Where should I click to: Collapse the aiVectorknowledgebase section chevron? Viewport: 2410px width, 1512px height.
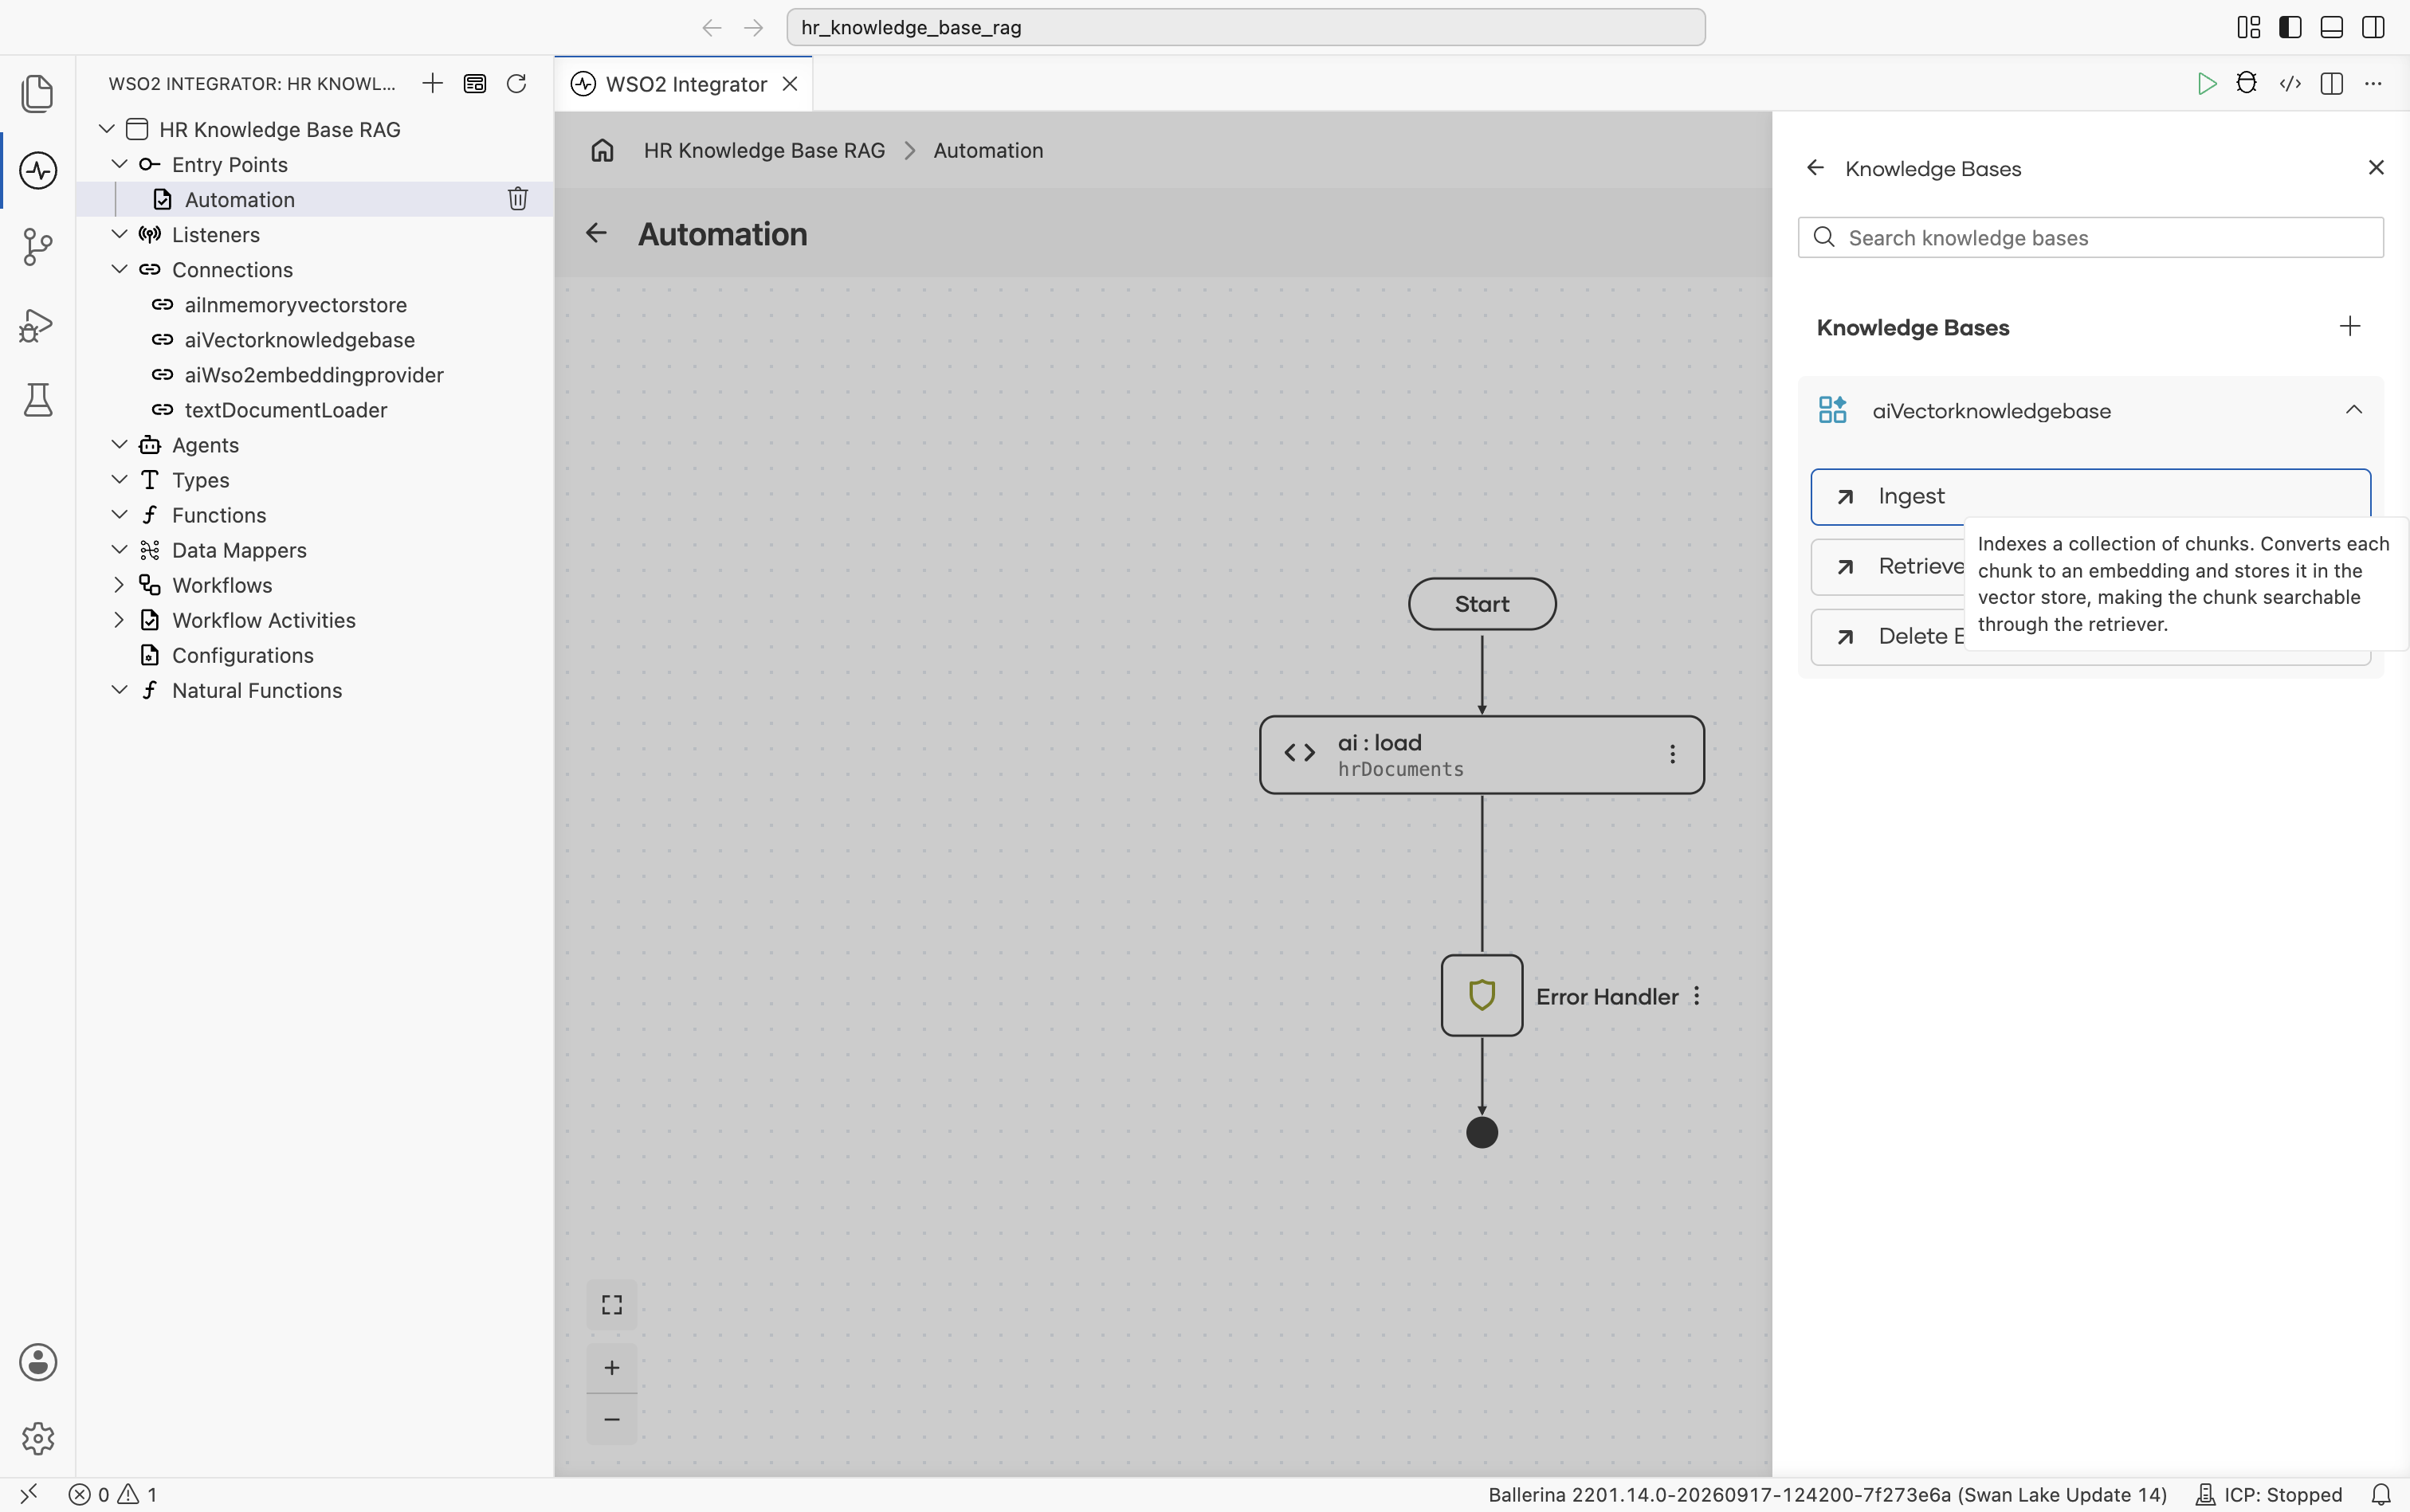pyautogui.click(x=2353, y=410)
